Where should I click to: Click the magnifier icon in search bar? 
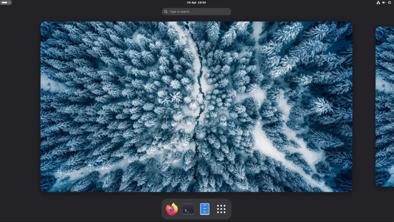pos(166,12)
